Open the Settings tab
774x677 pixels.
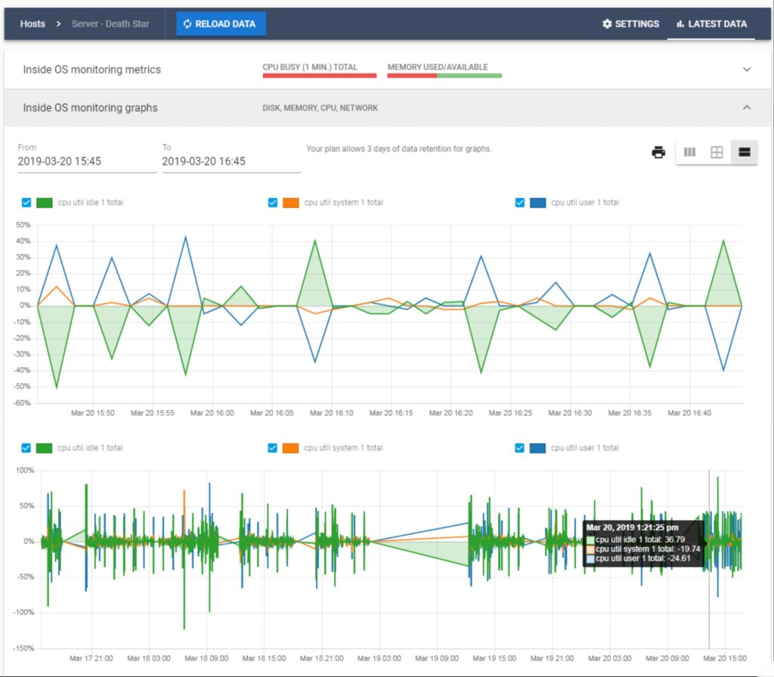tap(630, 23)
